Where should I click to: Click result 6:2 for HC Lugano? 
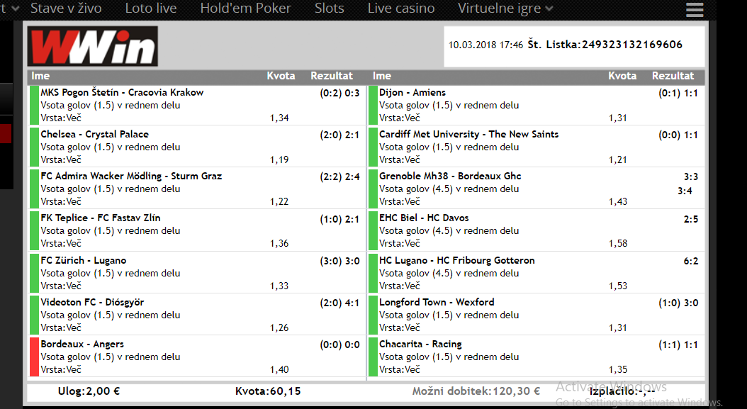[x=691, y=262]
